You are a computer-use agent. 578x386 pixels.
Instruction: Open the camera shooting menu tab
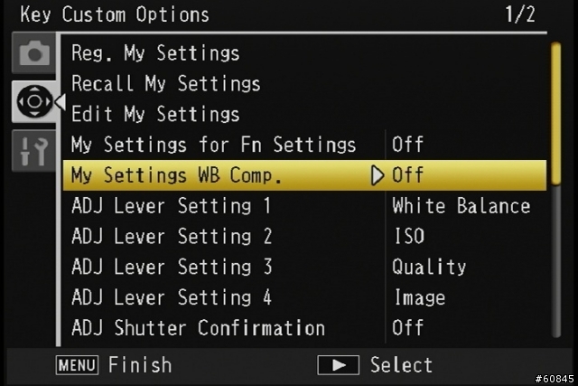[x=34, y=53]
